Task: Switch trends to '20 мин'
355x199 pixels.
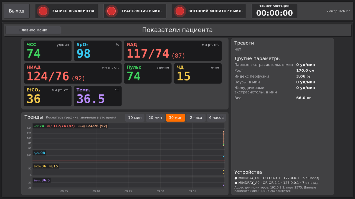Action: pos(155,118)
